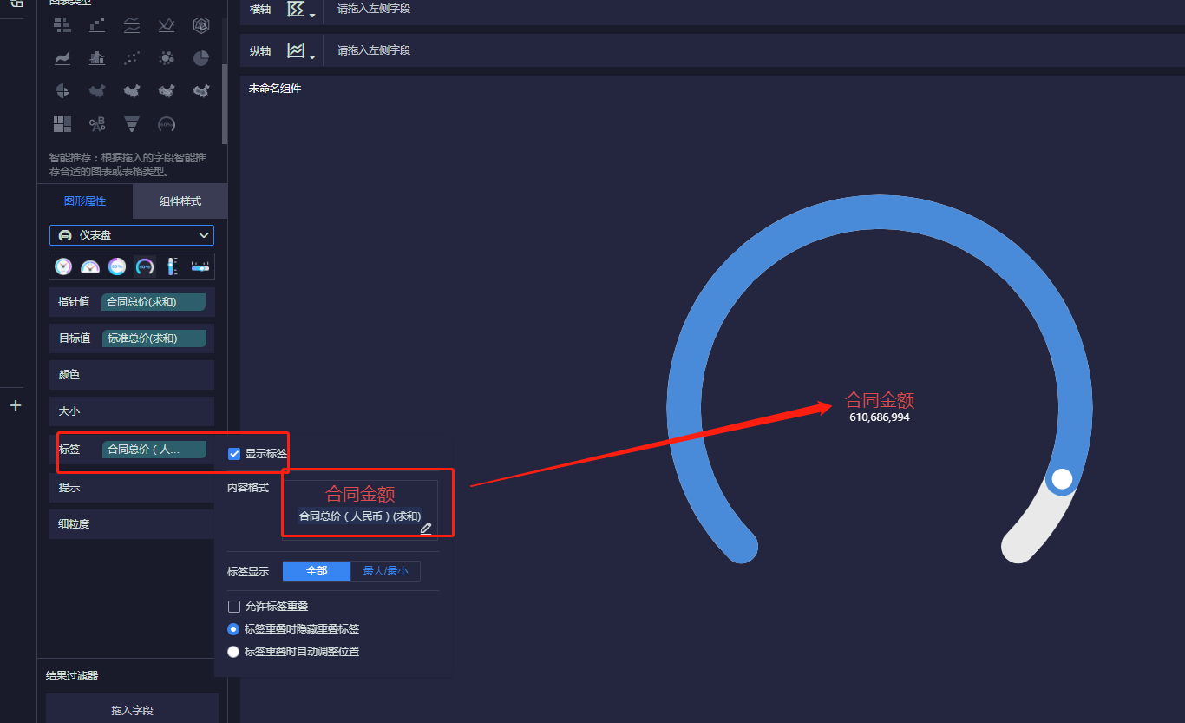Image resolution: width=1185 pixels, height=723 pixels.
Task: Open the 仪表盘 chart type dropdown
Action: (x=132, y=235)
